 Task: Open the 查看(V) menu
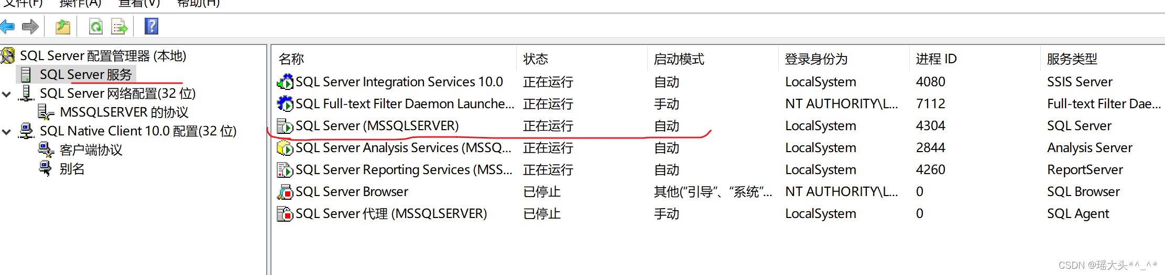(139, 3)
